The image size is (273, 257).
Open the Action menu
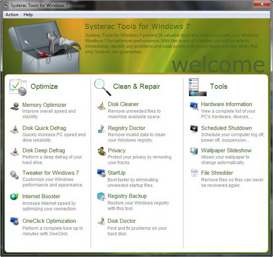pos(12,15)
